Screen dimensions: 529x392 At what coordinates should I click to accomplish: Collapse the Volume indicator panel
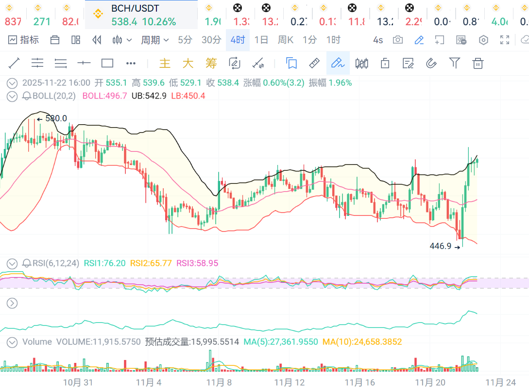pos(12,342)
